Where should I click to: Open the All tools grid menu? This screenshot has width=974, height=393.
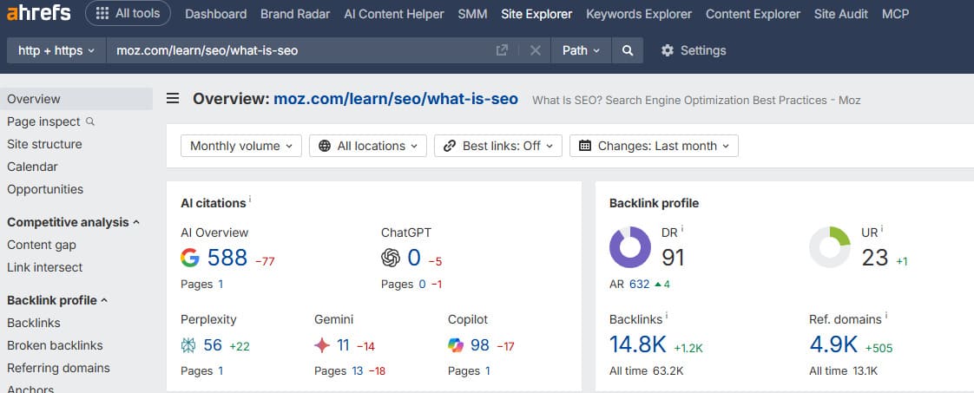point(128,13)
